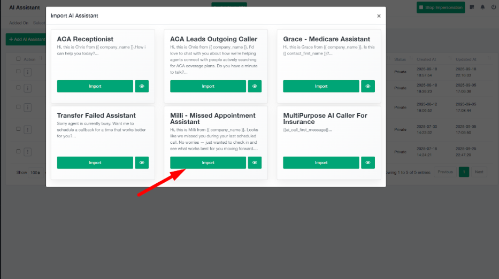Import the ACA Leads Outgoing Caller

coord(208,86)
